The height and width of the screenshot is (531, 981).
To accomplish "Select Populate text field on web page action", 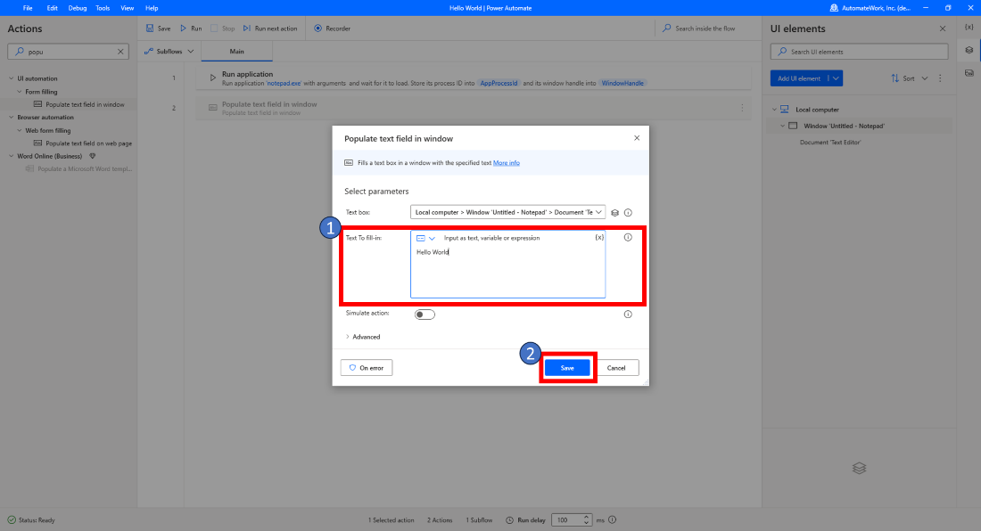I will (x=89, y=143).
